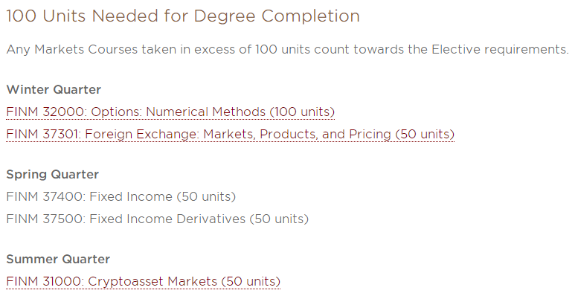This screenshot has width=575, height=296.
Task: Click the phrase 'Markets Courses' in the paragraph
Action: tap(86, 49)
